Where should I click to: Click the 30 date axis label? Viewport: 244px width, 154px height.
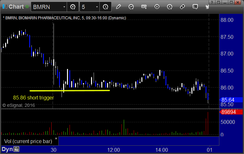[54, 150]
